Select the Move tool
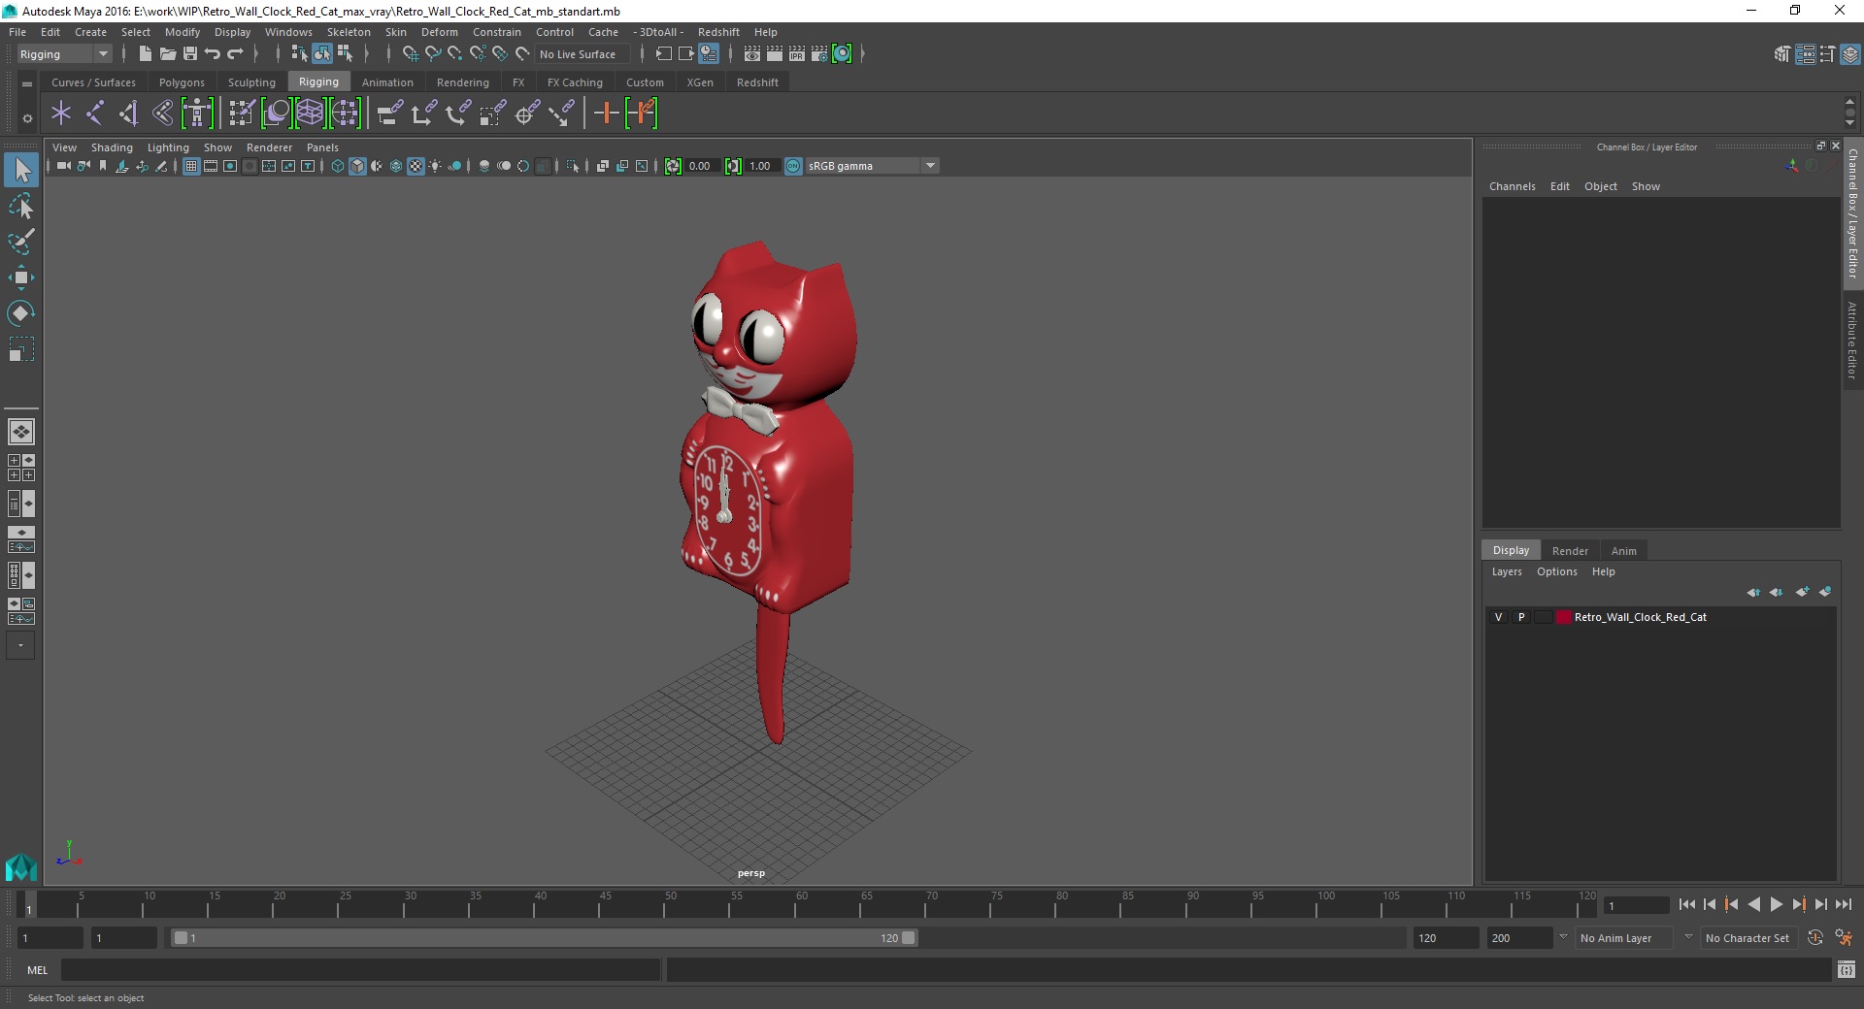Image resolution: width=1864 pixels, height=1009 pixels. tap(21, 277)
